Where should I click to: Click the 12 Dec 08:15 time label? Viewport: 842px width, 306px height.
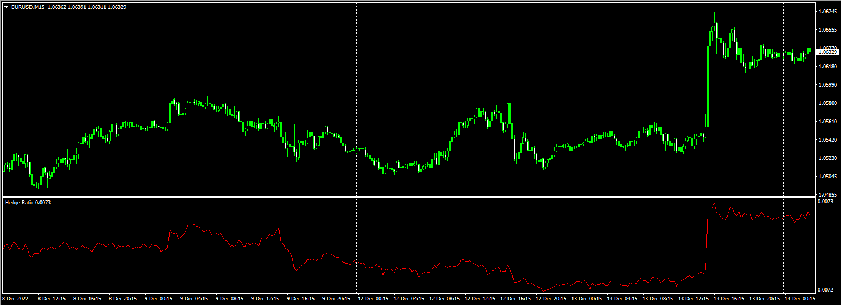click(445, 298)
